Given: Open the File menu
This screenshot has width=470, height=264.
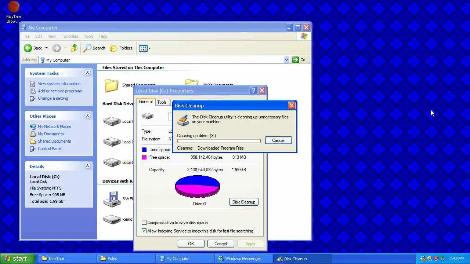Looking at the screenshot, I should [26, 36].
